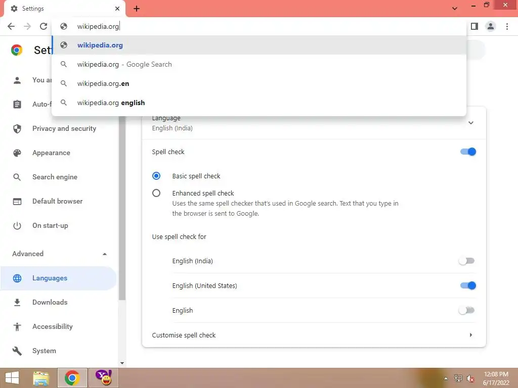This screenshot has width=518, height=388.
Task: Click the Appearance palette icon
Action: click(x=17, y=153)
